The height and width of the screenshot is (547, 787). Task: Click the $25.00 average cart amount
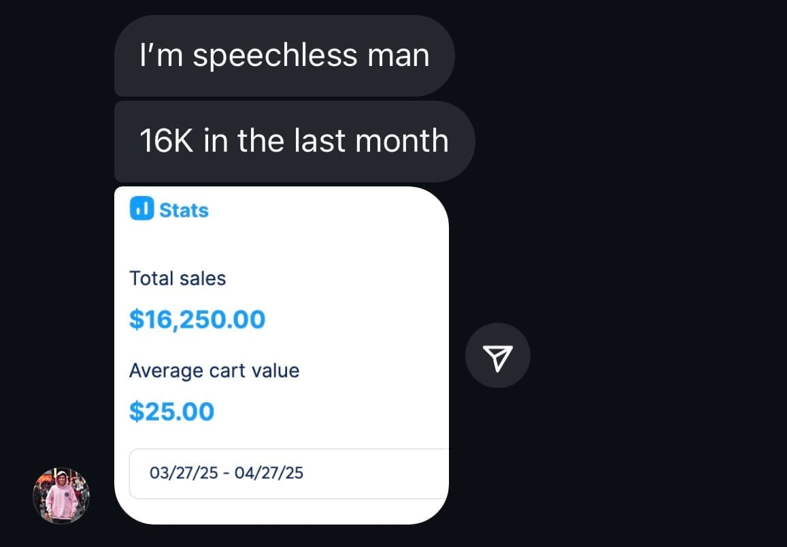tap(171, 412)
